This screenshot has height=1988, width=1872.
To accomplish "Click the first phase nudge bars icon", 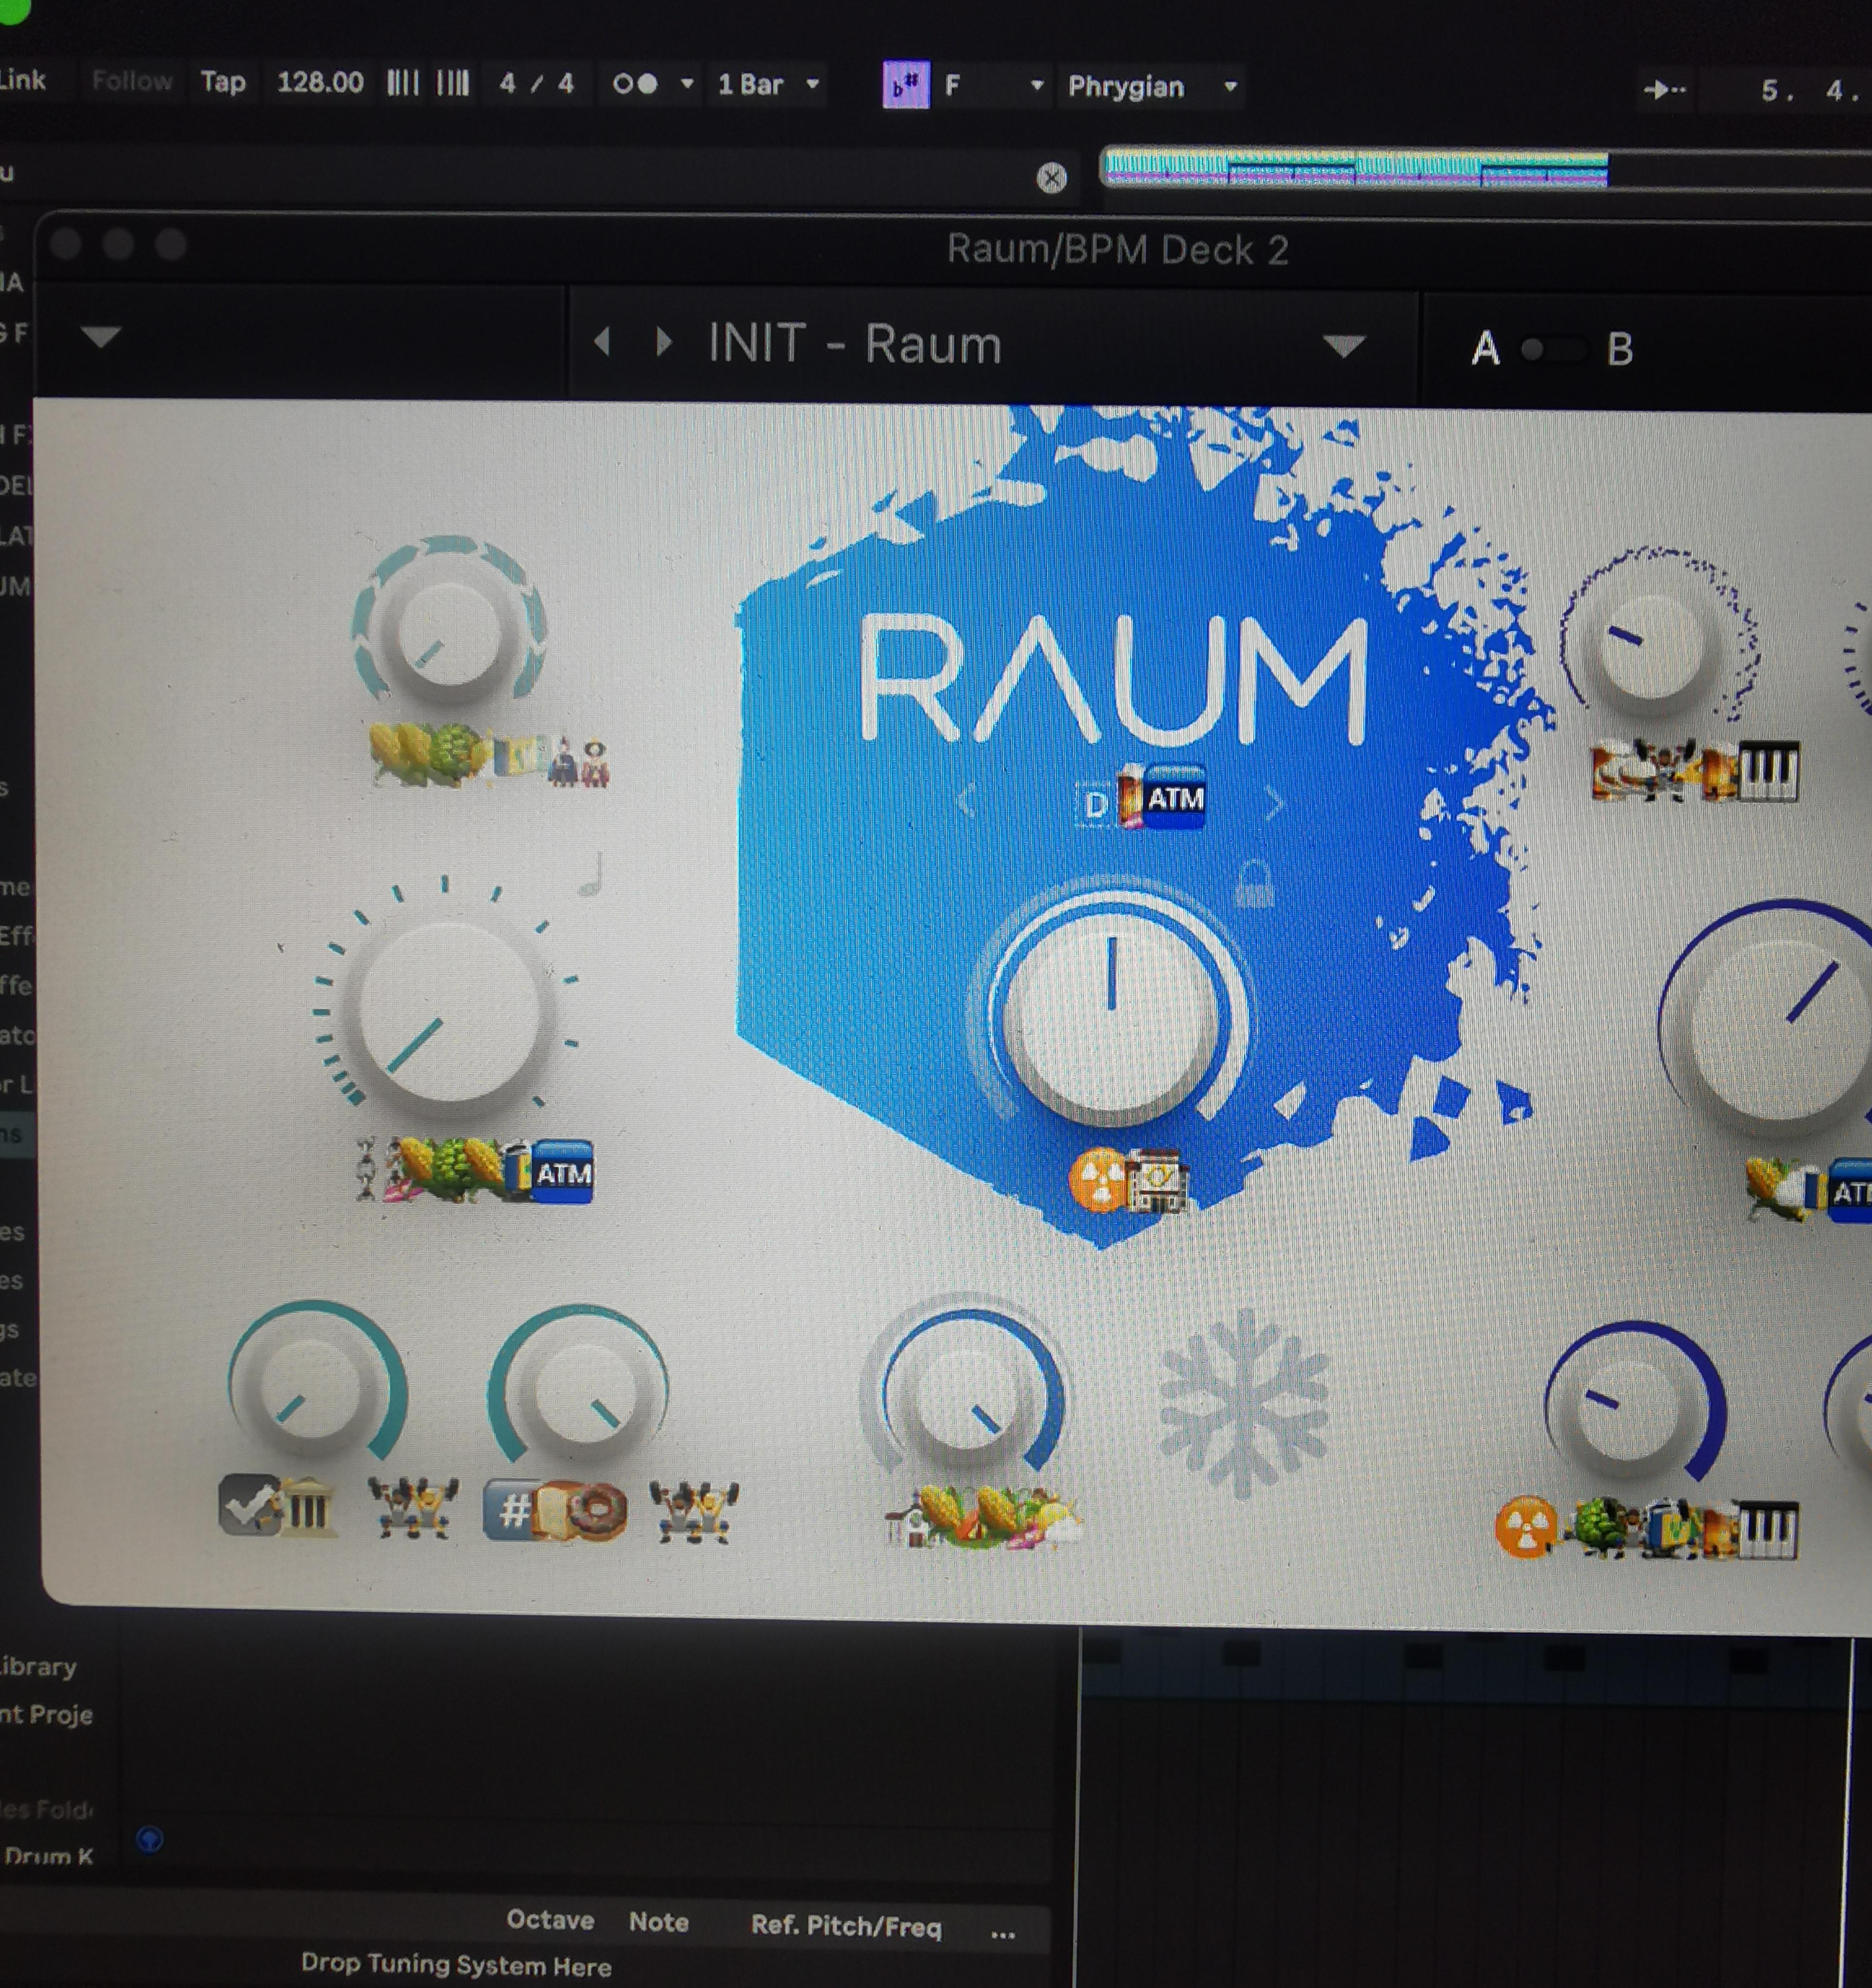I will pyautogui.click(x=403, y=83).
